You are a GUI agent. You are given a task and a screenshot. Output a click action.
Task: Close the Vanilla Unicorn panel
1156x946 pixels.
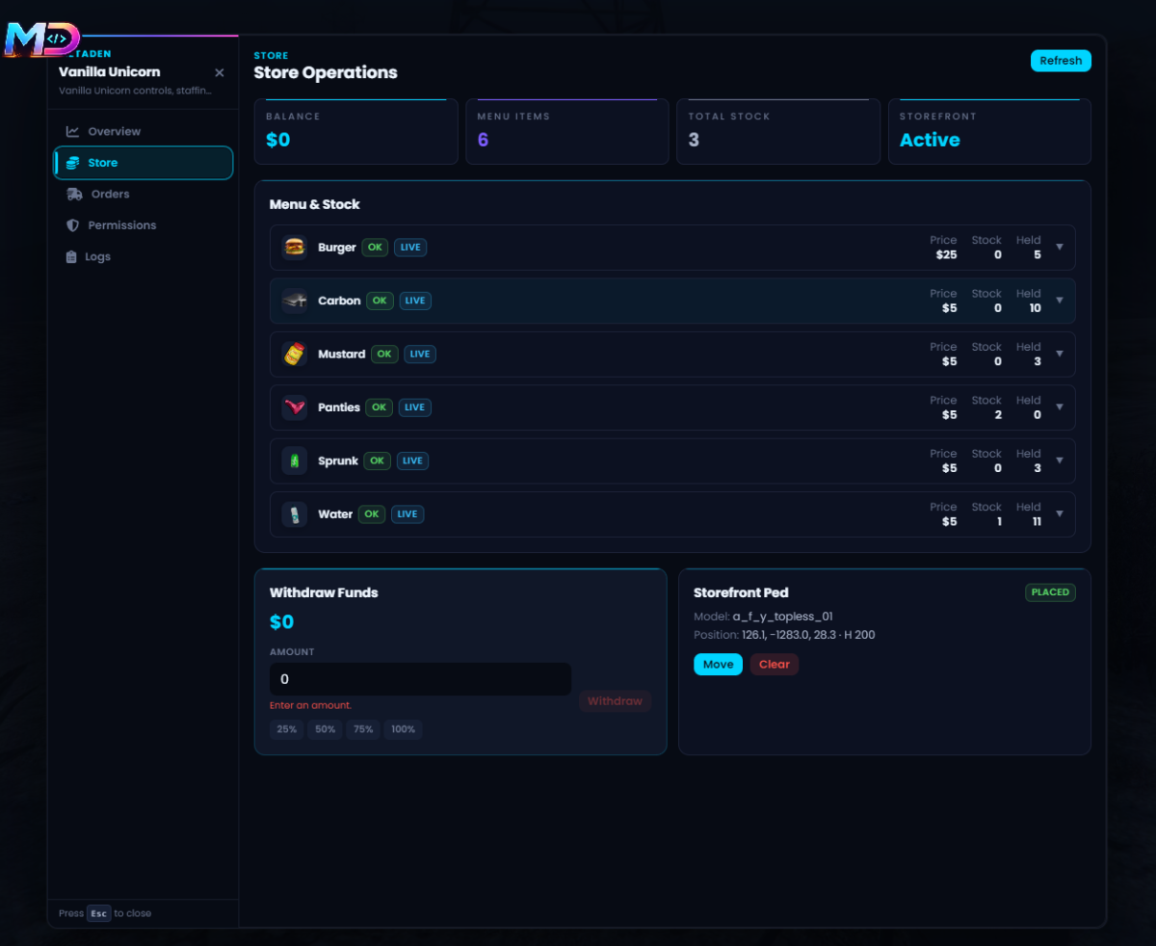pos(220,72)
